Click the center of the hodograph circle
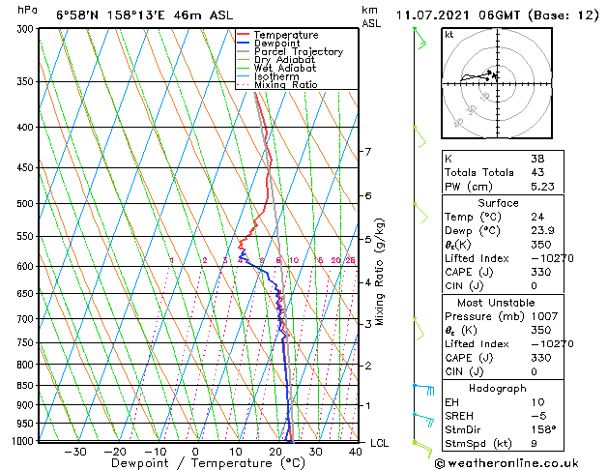This screenshot has width=608, height=470. coord(495,81)
